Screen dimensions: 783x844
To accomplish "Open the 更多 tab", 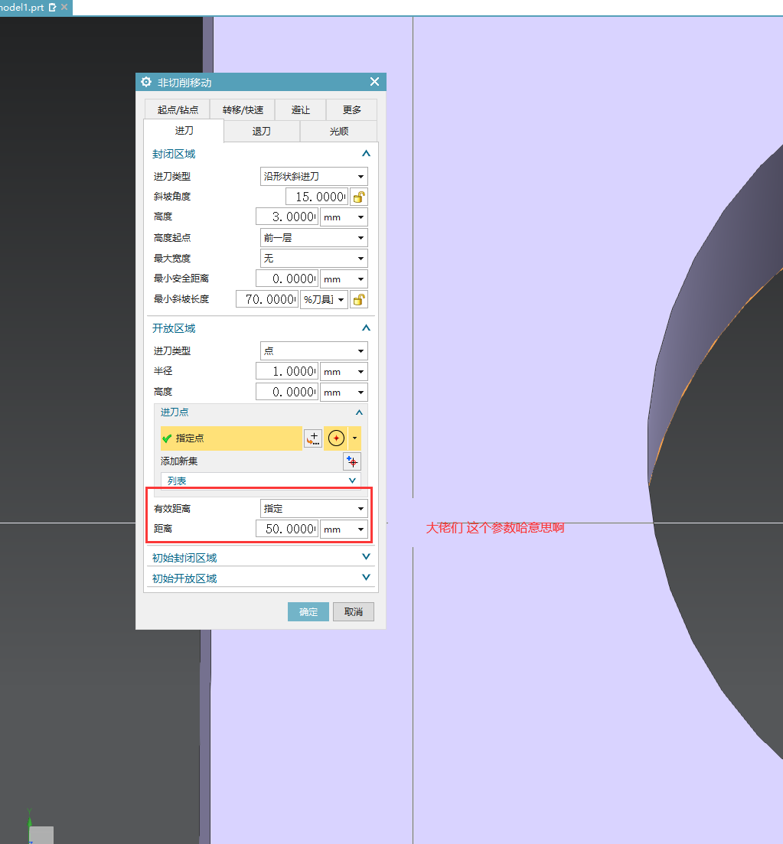I will click(x=351, y=110).
